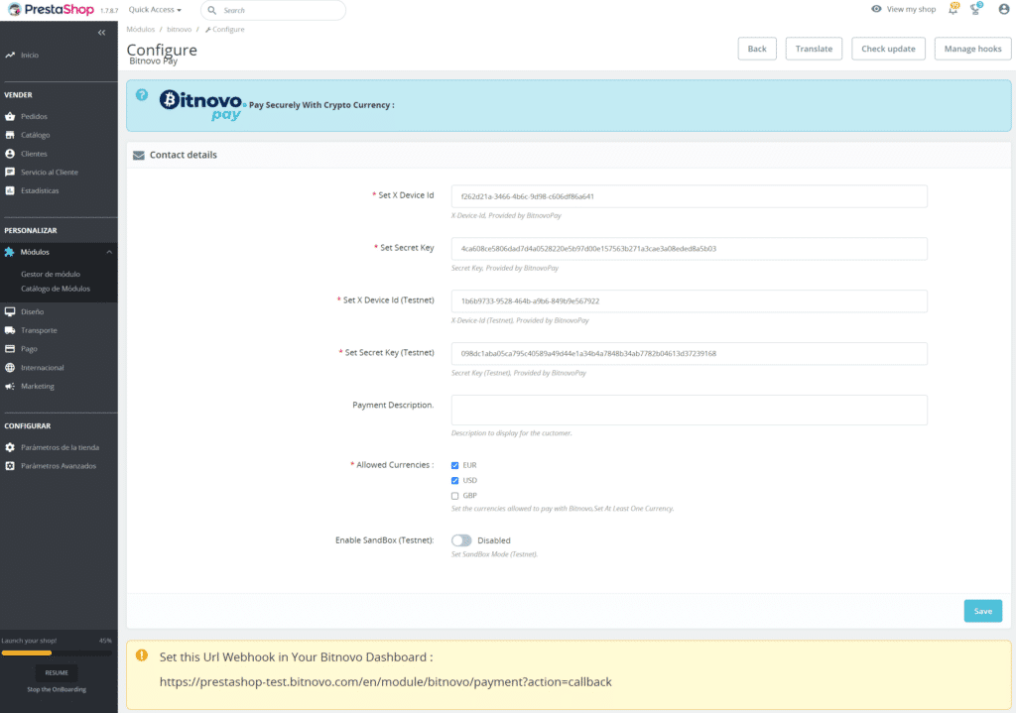Open the trophy gamification icon

point(977,9)
